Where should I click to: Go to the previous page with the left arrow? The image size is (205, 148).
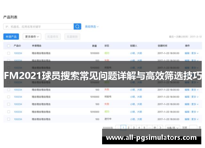click(x=118, y=128)
